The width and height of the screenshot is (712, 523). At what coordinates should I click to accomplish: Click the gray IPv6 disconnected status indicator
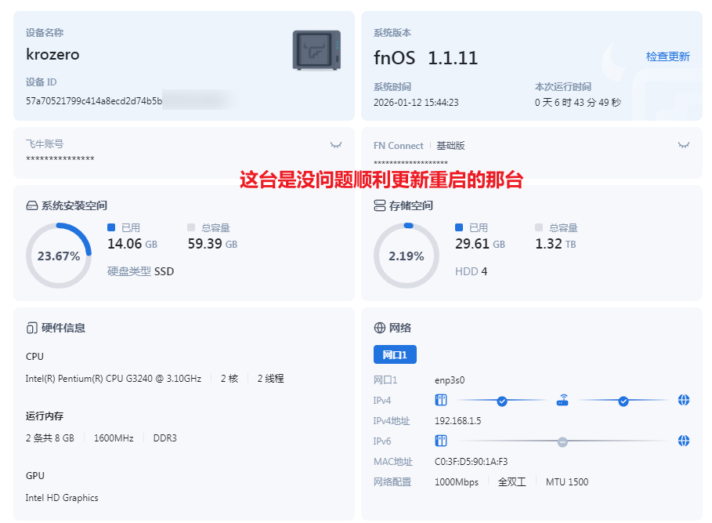click(562, 441)
